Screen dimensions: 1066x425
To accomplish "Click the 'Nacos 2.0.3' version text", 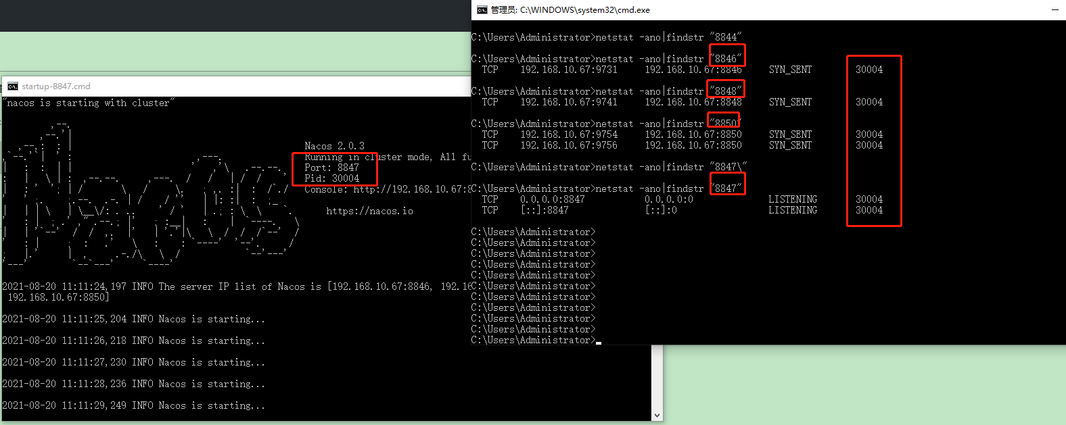I will click(x=334, y=146).
